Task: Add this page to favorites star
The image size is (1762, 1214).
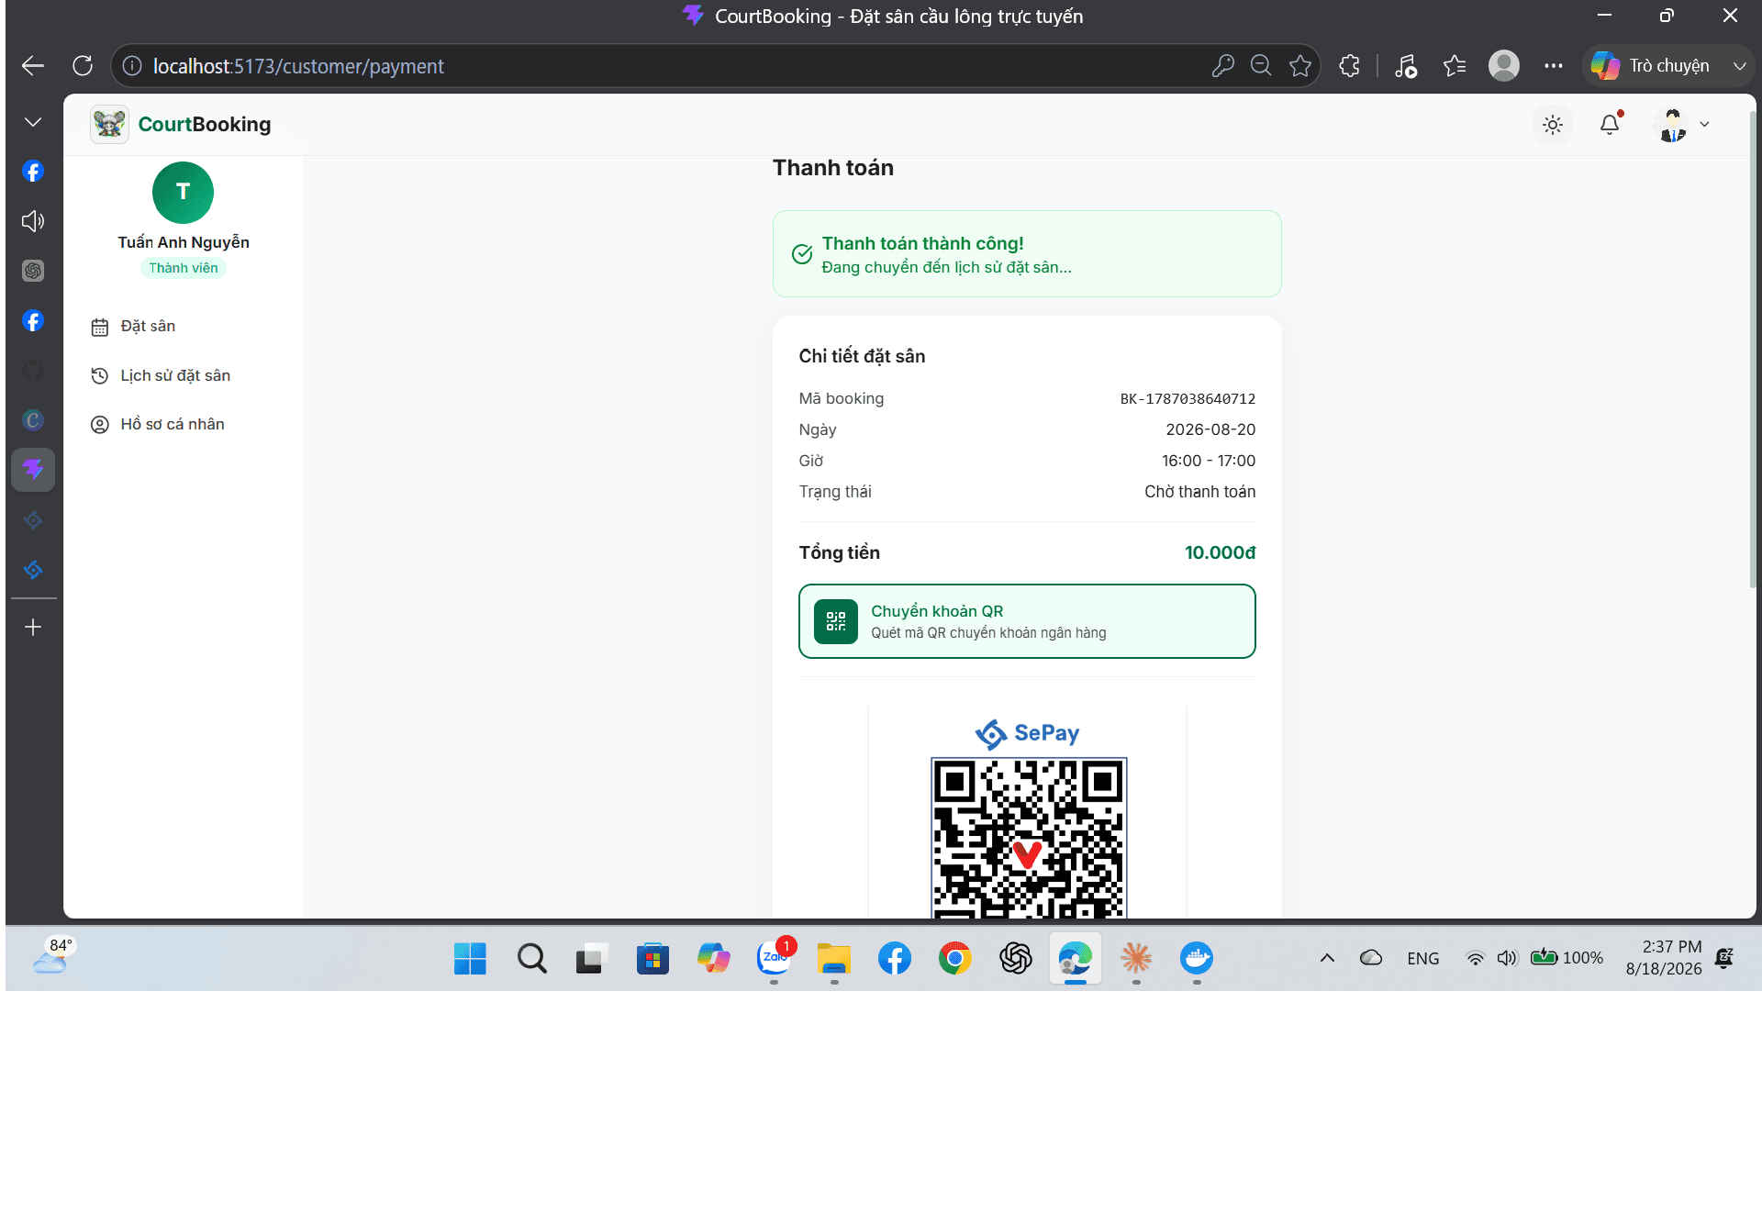Action: pos(1300,66)
